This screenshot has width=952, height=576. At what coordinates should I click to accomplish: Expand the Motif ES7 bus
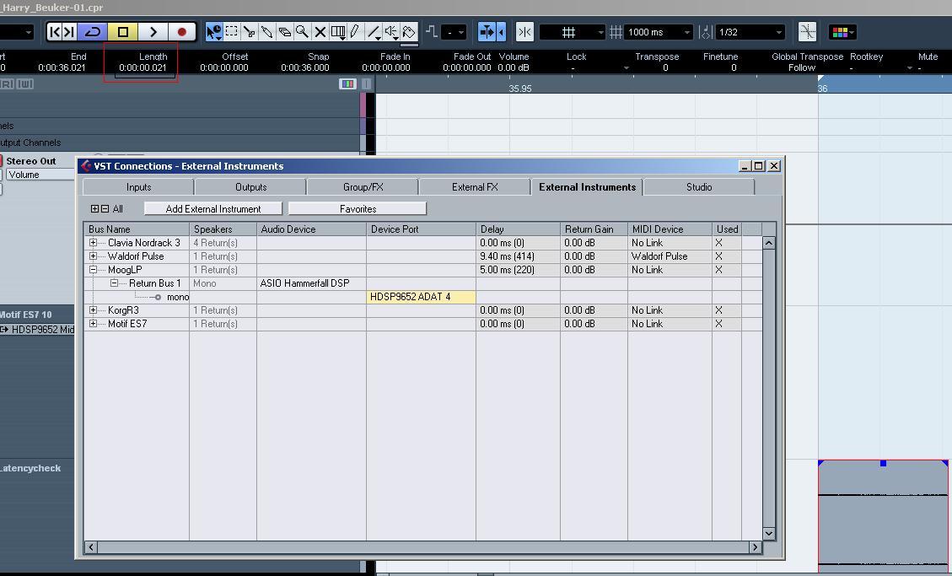(x=93, y=324)
